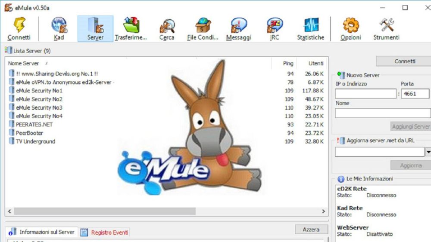Screen dimensions: 431x242
Task: Open the Statistiche statistics view
Action: [x=311, y=28]
